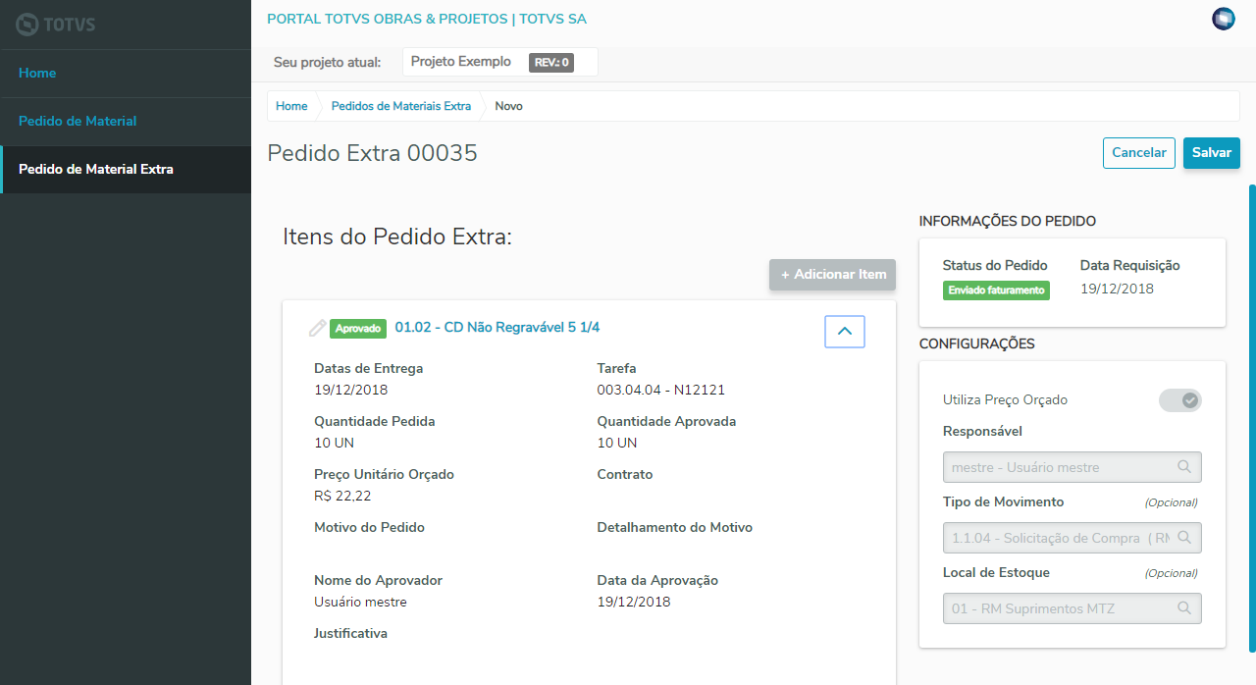Click the Cancelar button
This screenshot has height=685, width=1256.
click(x=1139, y=153)
